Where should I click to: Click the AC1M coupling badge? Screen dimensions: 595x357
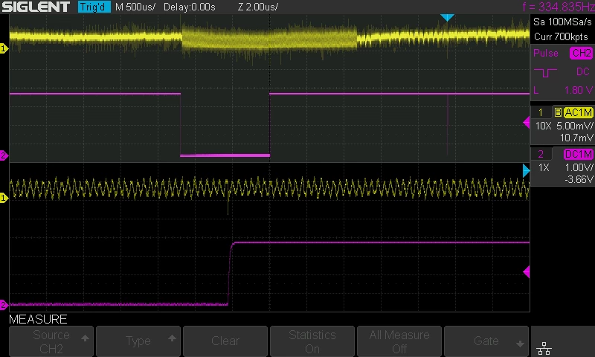(578, 112)
